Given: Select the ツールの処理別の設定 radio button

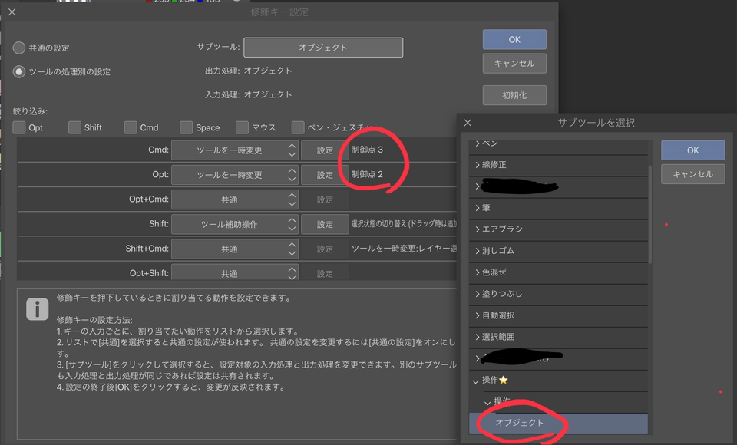Looking at the screenshot, I should [x=19, y=71].
